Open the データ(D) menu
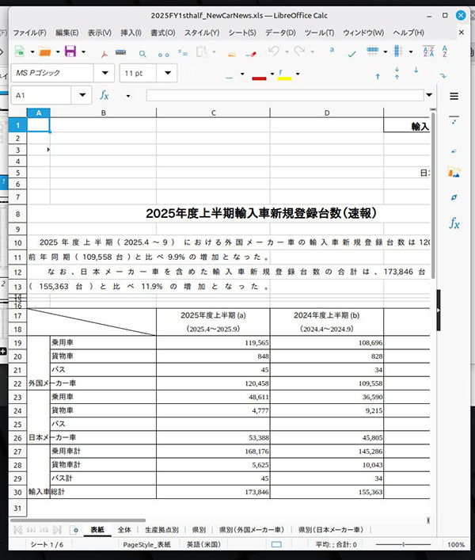Screen dimensions: 475x560 [x=280, y=32]
